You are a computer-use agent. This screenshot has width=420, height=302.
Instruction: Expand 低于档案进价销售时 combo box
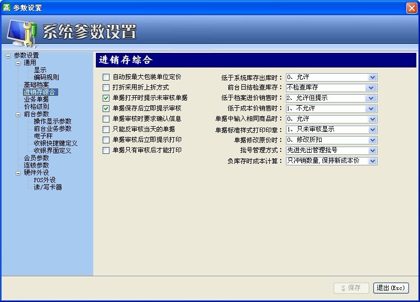[371, 98]
